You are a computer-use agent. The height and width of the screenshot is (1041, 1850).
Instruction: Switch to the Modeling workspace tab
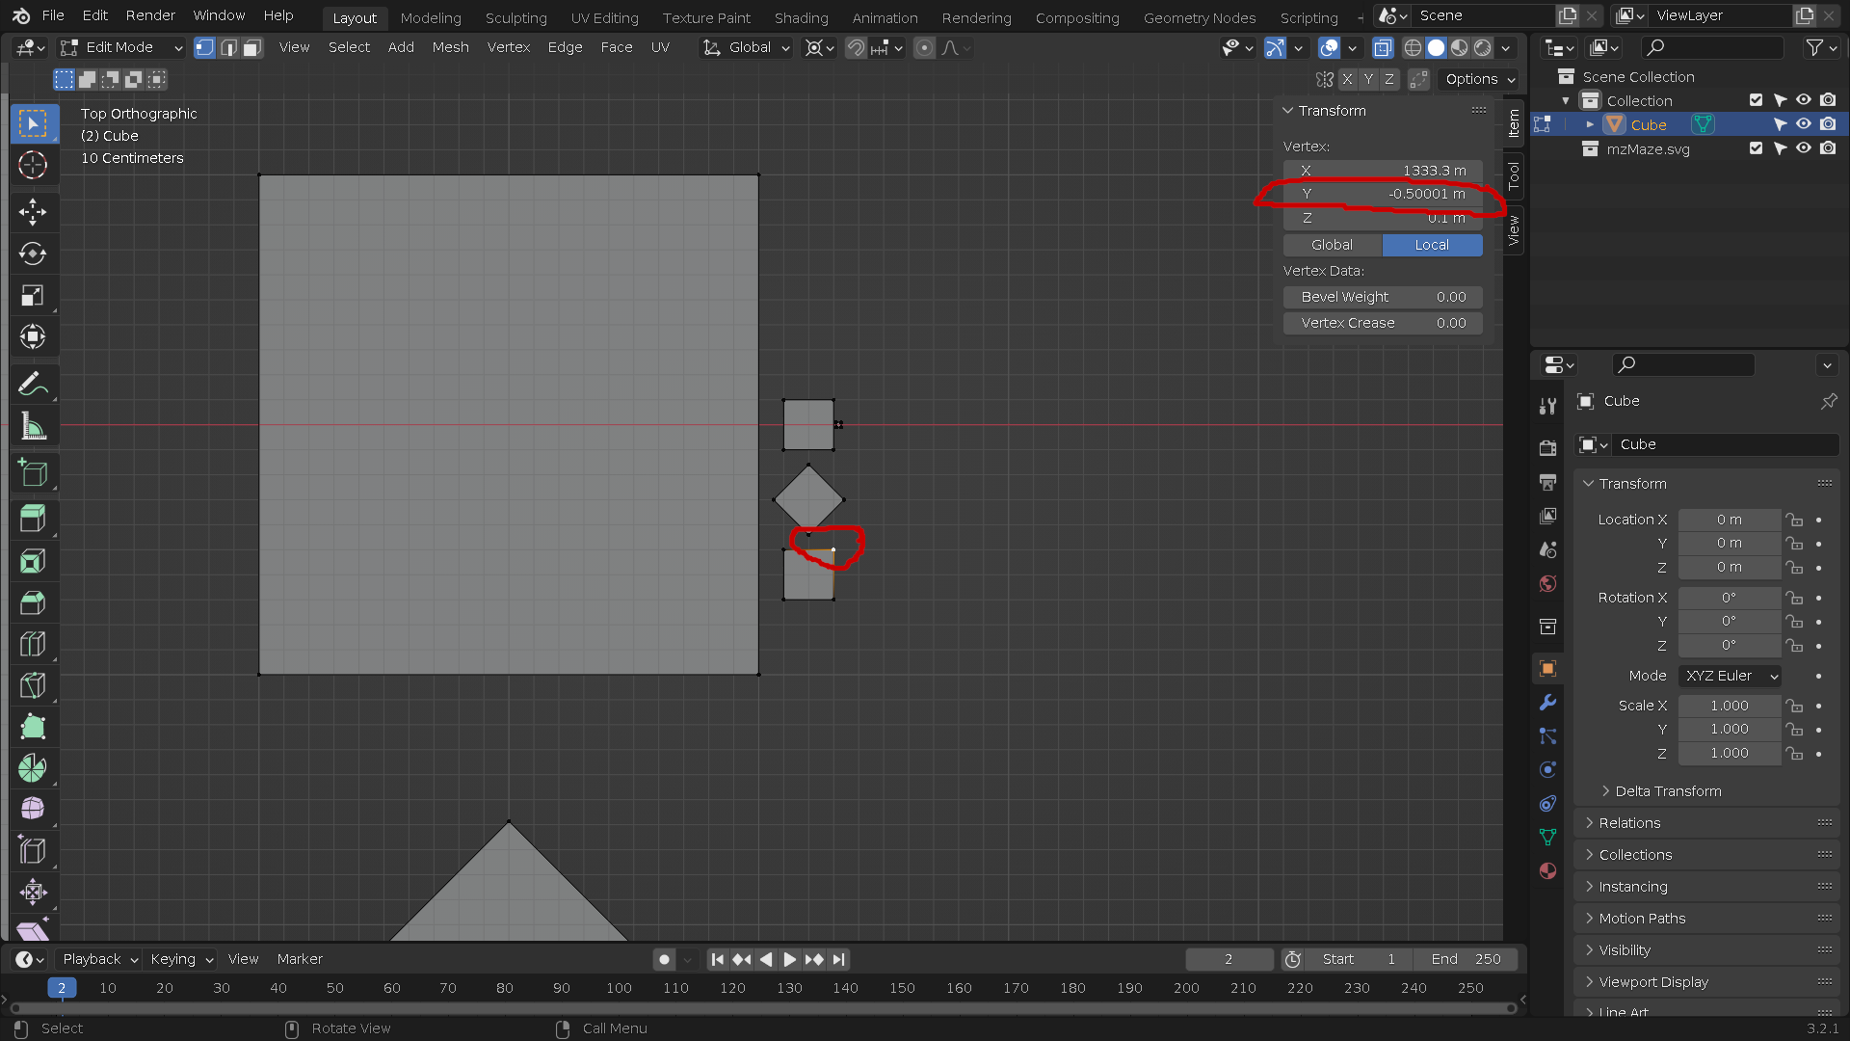431,17
